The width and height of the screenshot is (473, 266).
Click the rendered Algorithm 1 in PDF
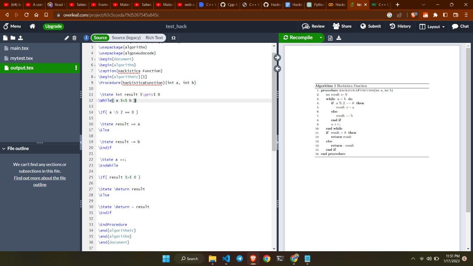pyautogui.click(x=372, y=120)
